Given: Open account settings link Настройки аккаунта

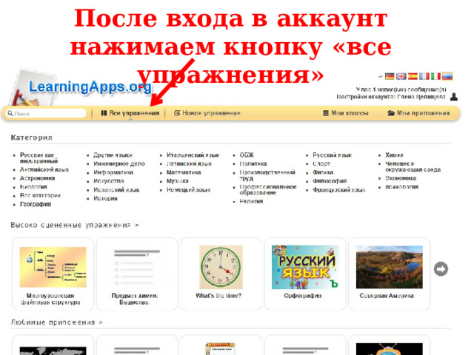Looking at the screenshot, I should pos(391,97).
